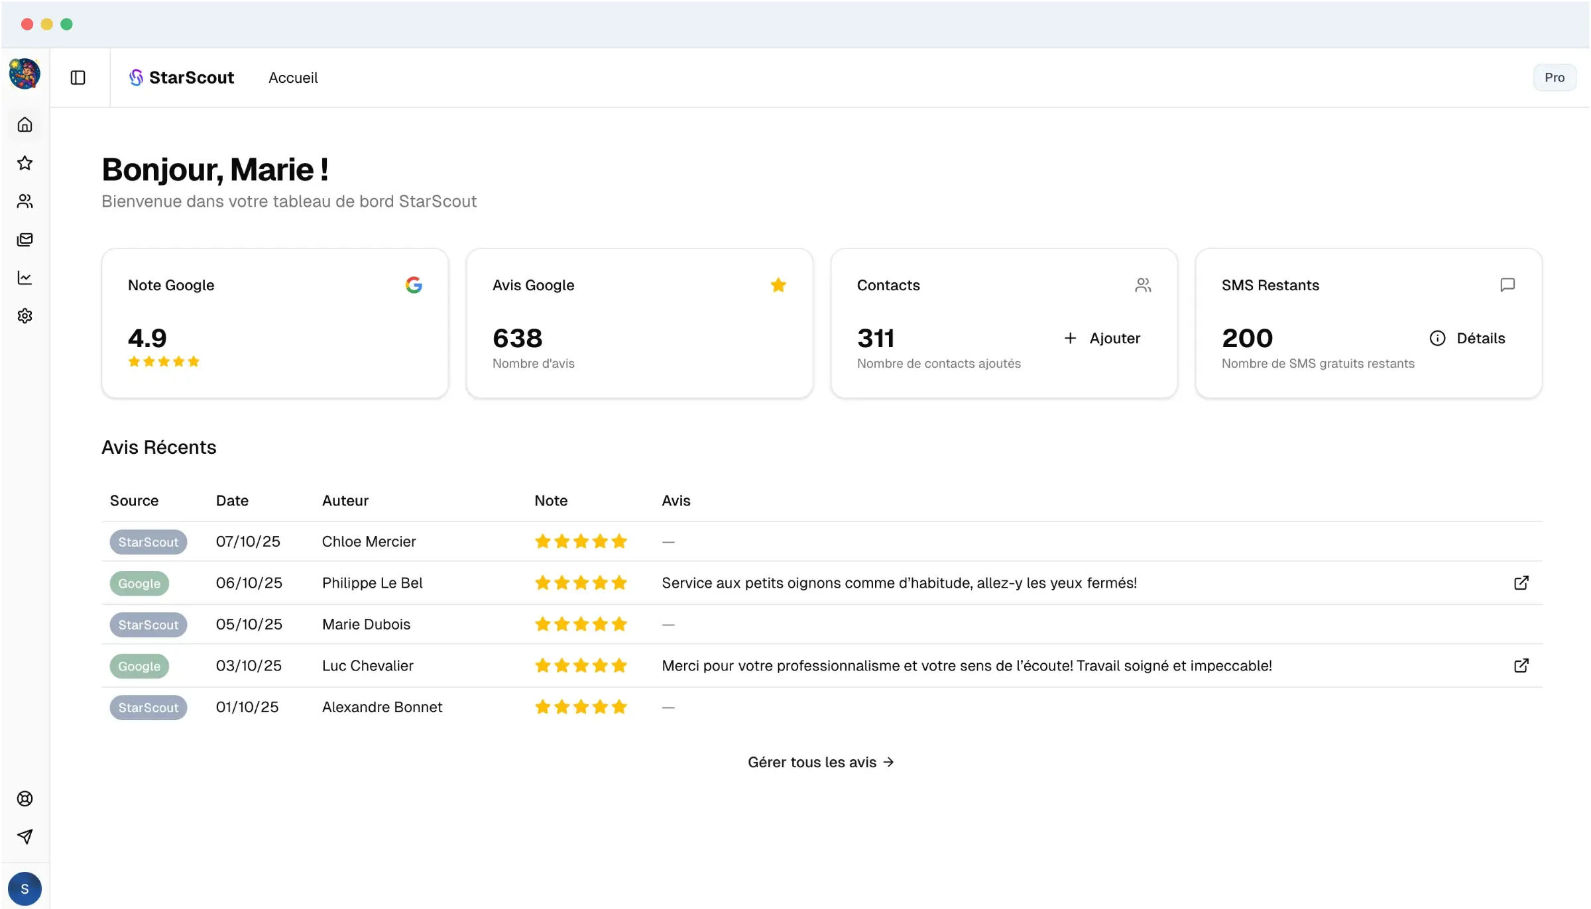Click the paper plane feedback icon in the sidebar
1591x909 pixels.
click(25, 836)
